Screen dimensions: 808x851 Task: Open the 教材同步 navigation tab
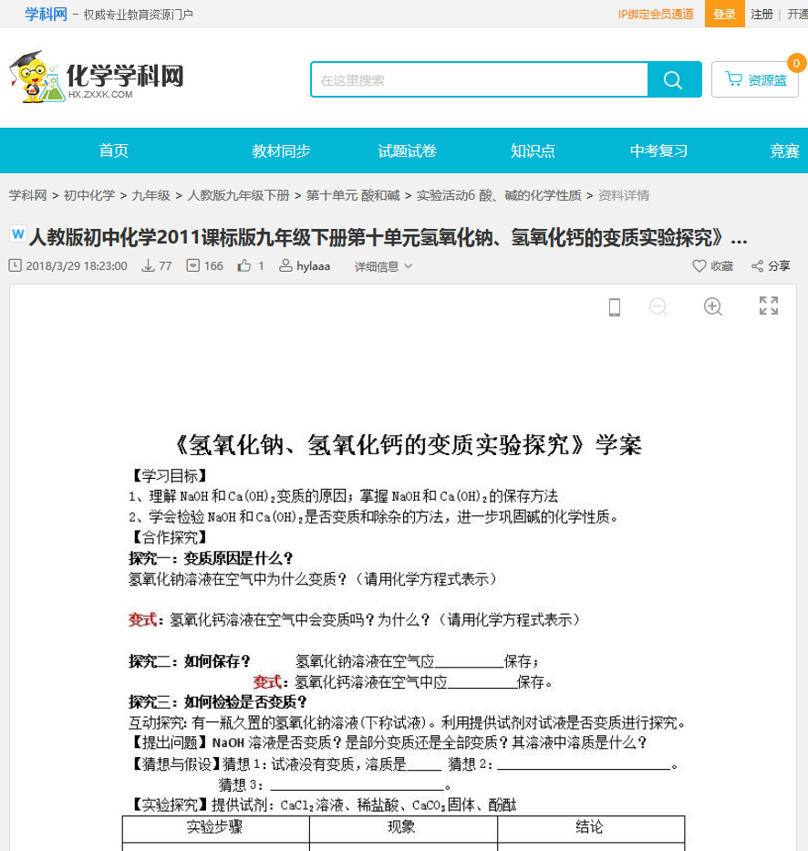282,150
